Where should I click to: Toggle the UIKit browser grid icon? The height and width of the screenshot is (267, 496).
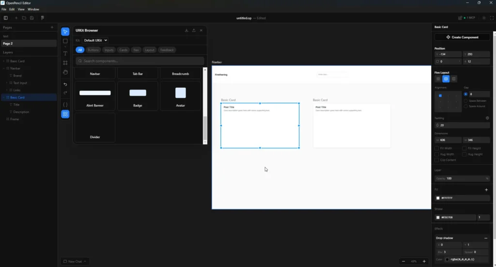pos(65,114)
